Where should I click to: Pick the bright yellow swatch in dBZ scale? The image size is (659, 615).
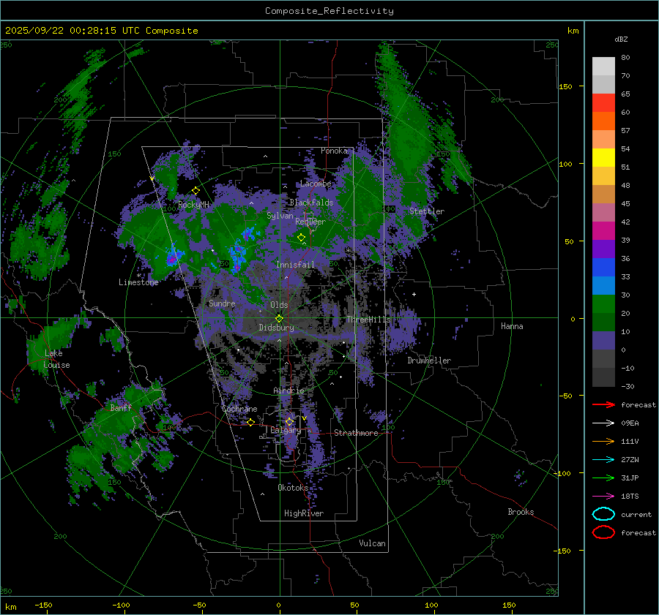point(603,157)
